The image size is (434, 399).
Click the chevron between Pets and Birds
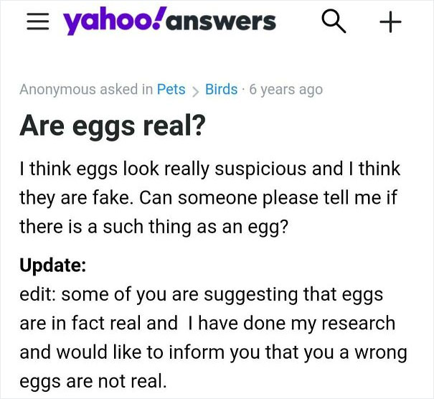[195, 90]
